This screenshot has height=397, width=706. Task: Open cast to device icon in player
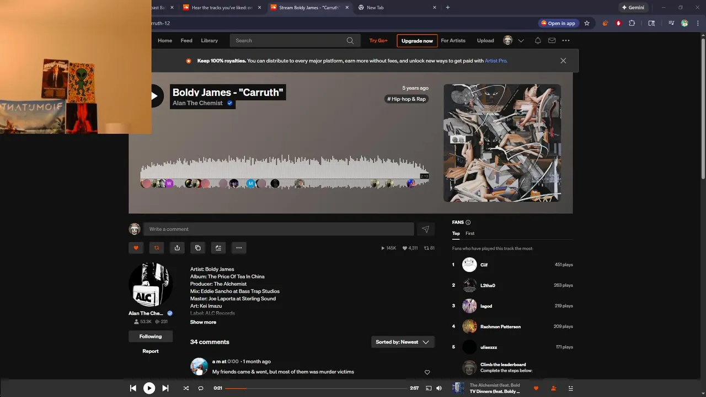click(x=429, y=388)
